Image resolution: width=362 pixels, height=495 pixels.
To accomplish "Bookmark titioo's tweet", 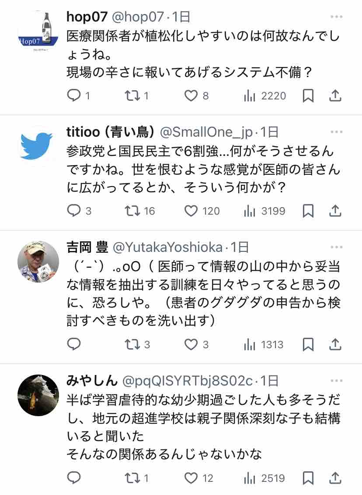I will [x=308, y=211].
